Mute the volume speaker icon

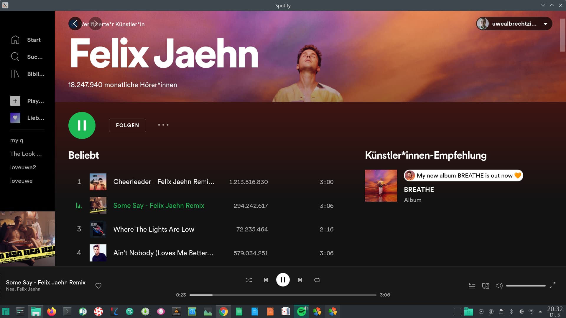499,286
